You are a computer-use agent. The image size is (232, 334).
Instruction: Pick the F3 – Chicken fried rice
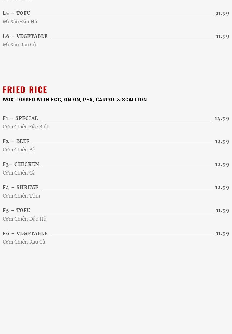click(x=21, y=164)
